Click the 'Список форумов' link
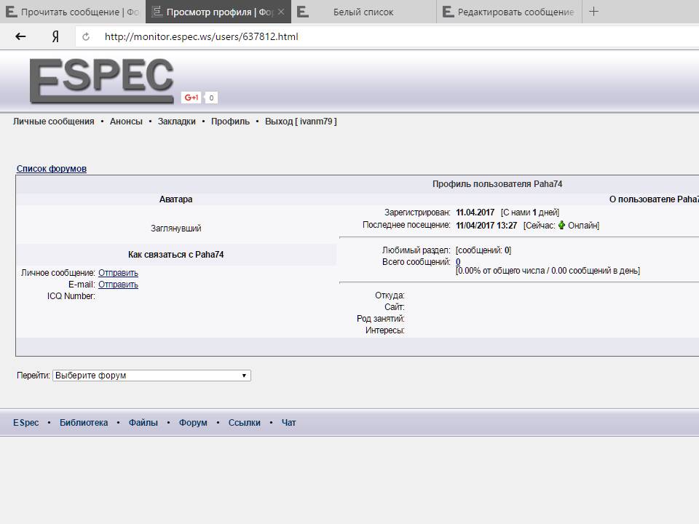This screenshot has height=524, width=699. pyautogui.click(x=51, y=169)
